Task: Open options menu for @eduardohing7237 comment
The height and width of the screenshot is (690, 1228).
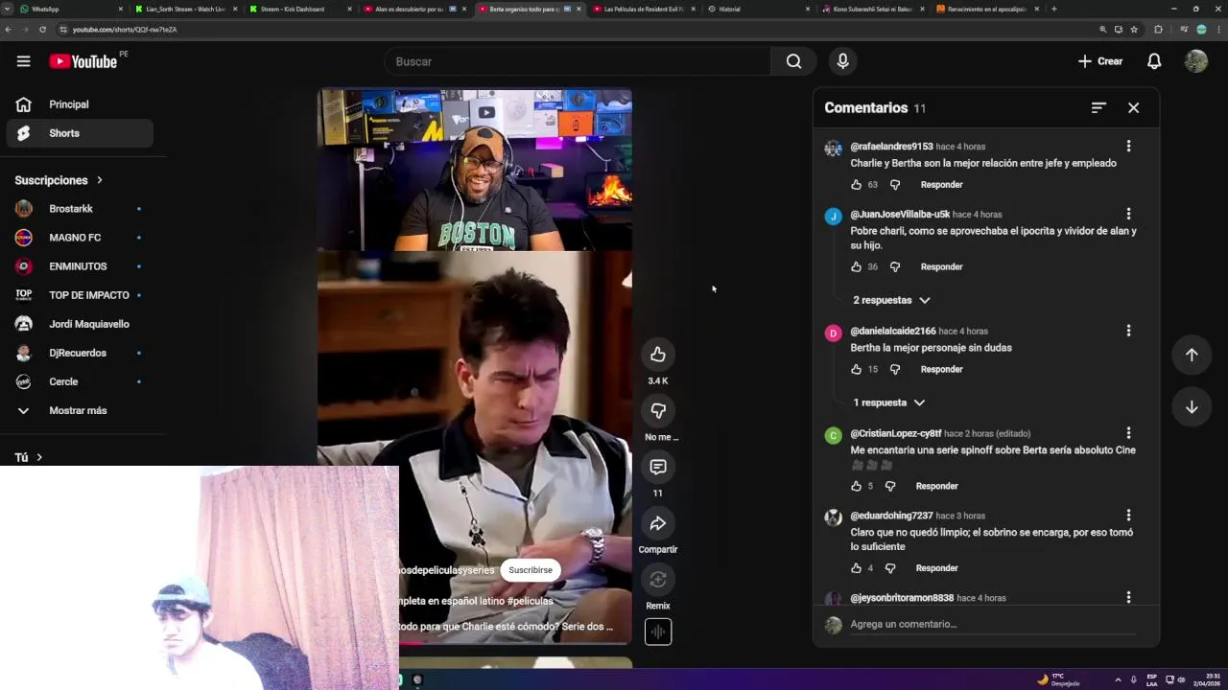Action: click(x=1128, y=516)
